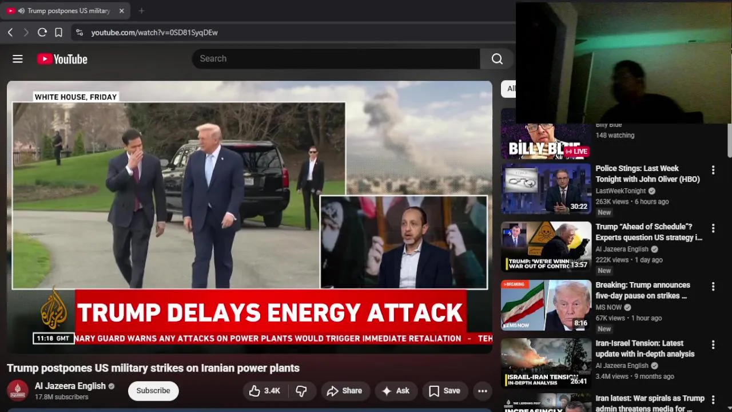The height and width of the screenshot is (412, 732).
Task: Focus the YouTube search field
Action: tap(336, 58)
